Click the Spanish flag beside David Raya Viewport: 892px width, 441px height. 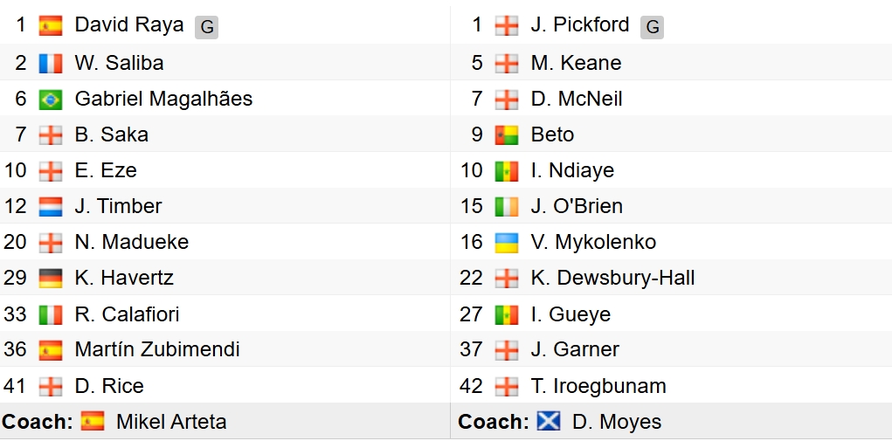(x=51, y=26)
